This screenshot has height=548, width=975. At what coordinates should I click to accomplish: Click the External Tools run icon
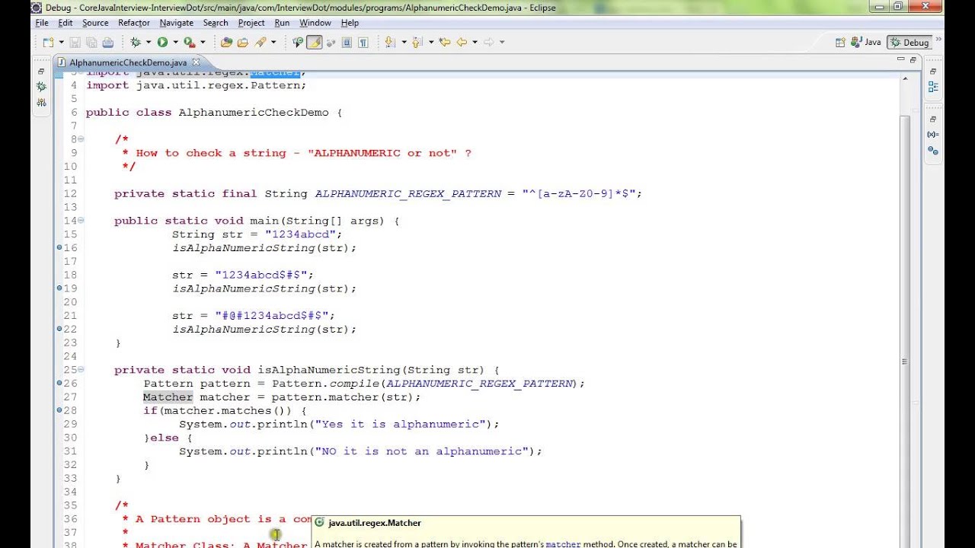click(189, 42)
